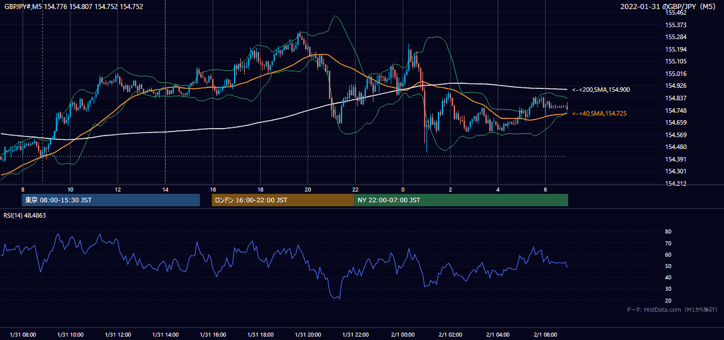Click hour tick 18 under the price chart

(x=260, y=189)
